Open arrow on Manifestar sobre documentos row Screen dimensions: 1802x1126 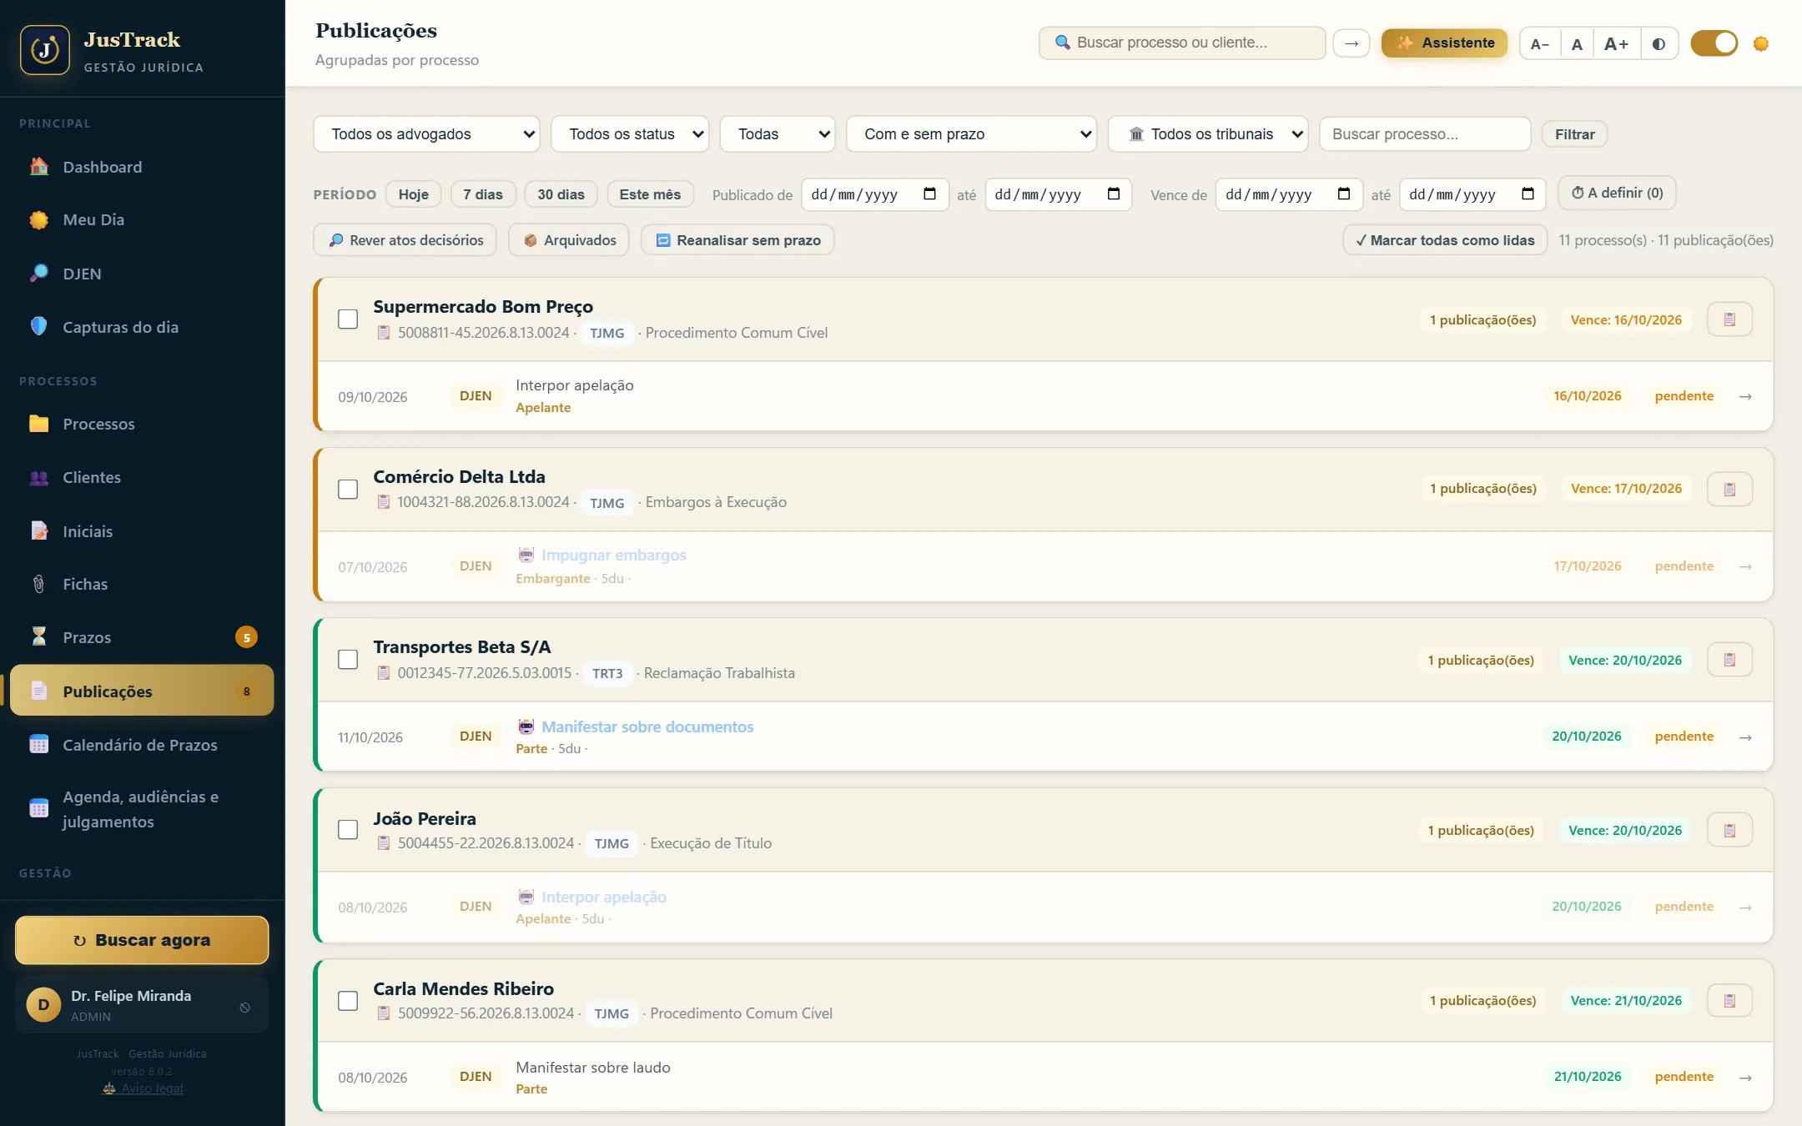tap(1745, 737)
